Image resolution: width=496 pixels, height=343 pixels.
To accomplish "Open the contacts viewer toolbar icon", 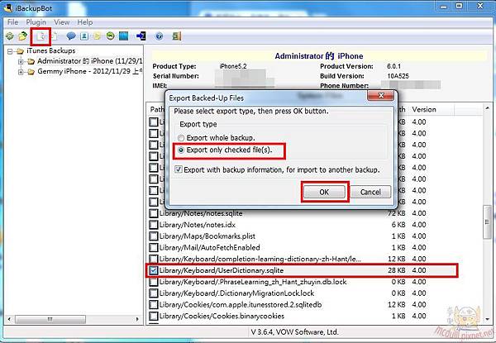I will [84, 36].
